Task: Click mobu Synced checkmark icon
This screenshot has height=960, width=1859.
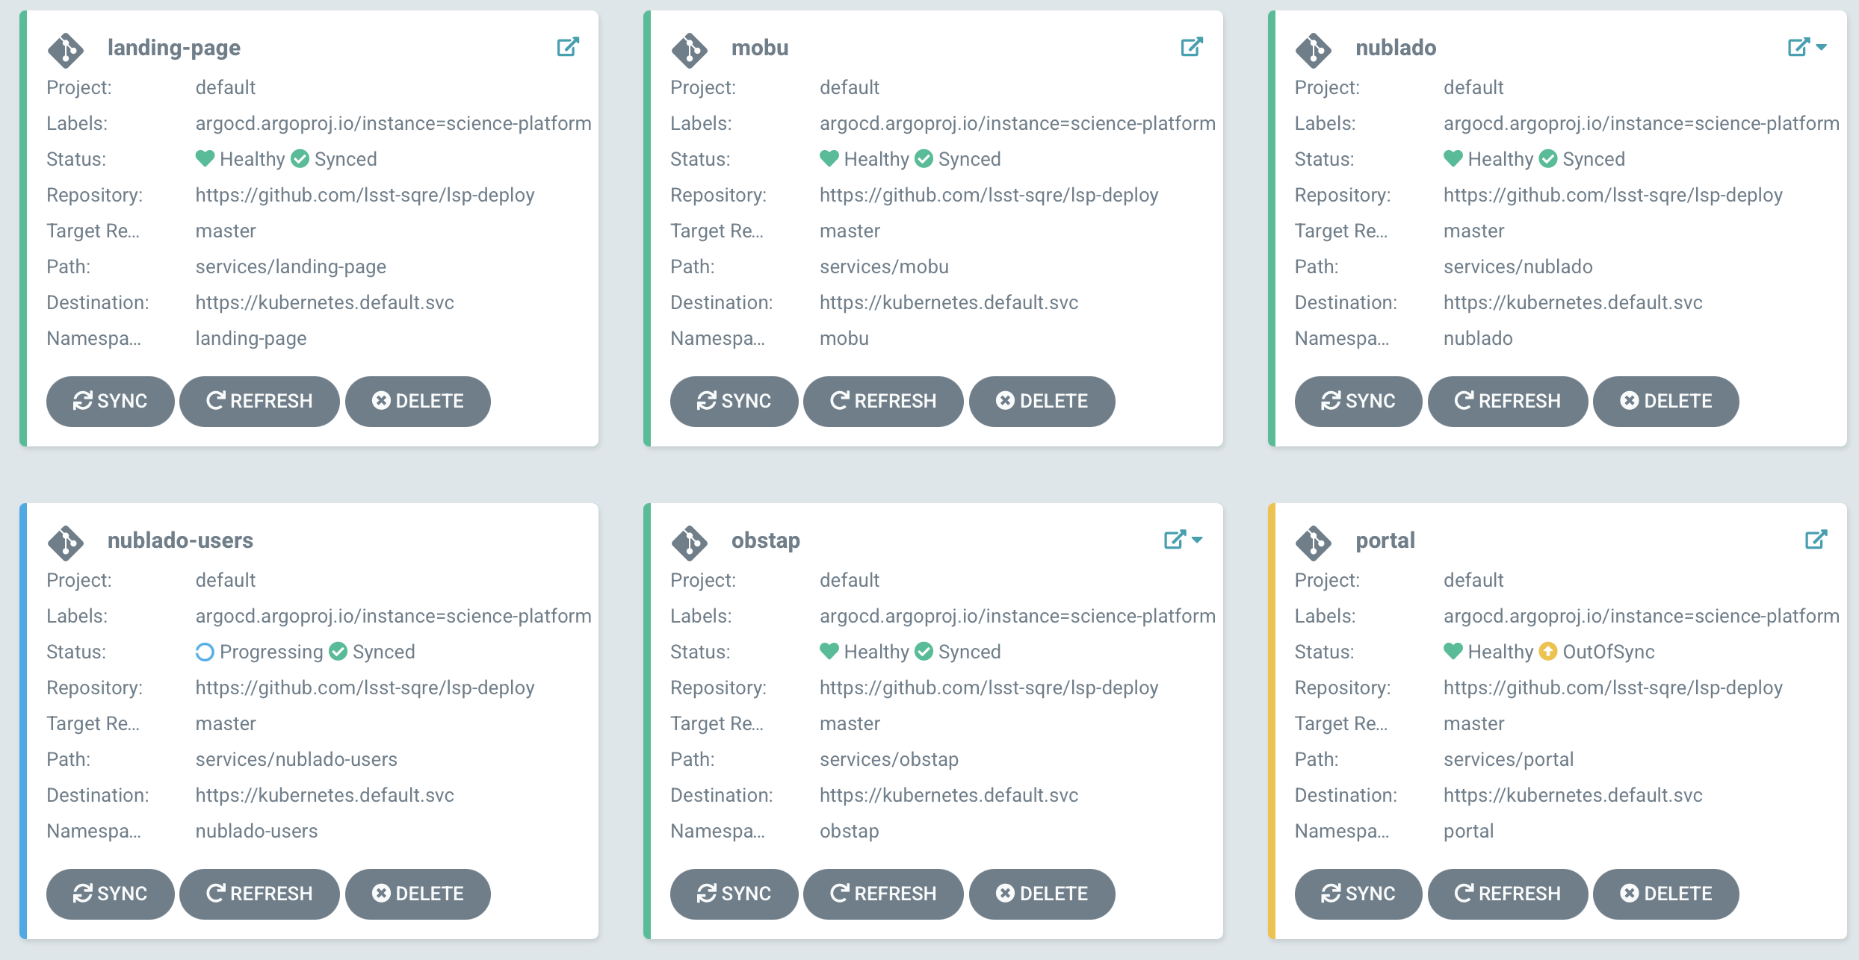Action: 924,158
